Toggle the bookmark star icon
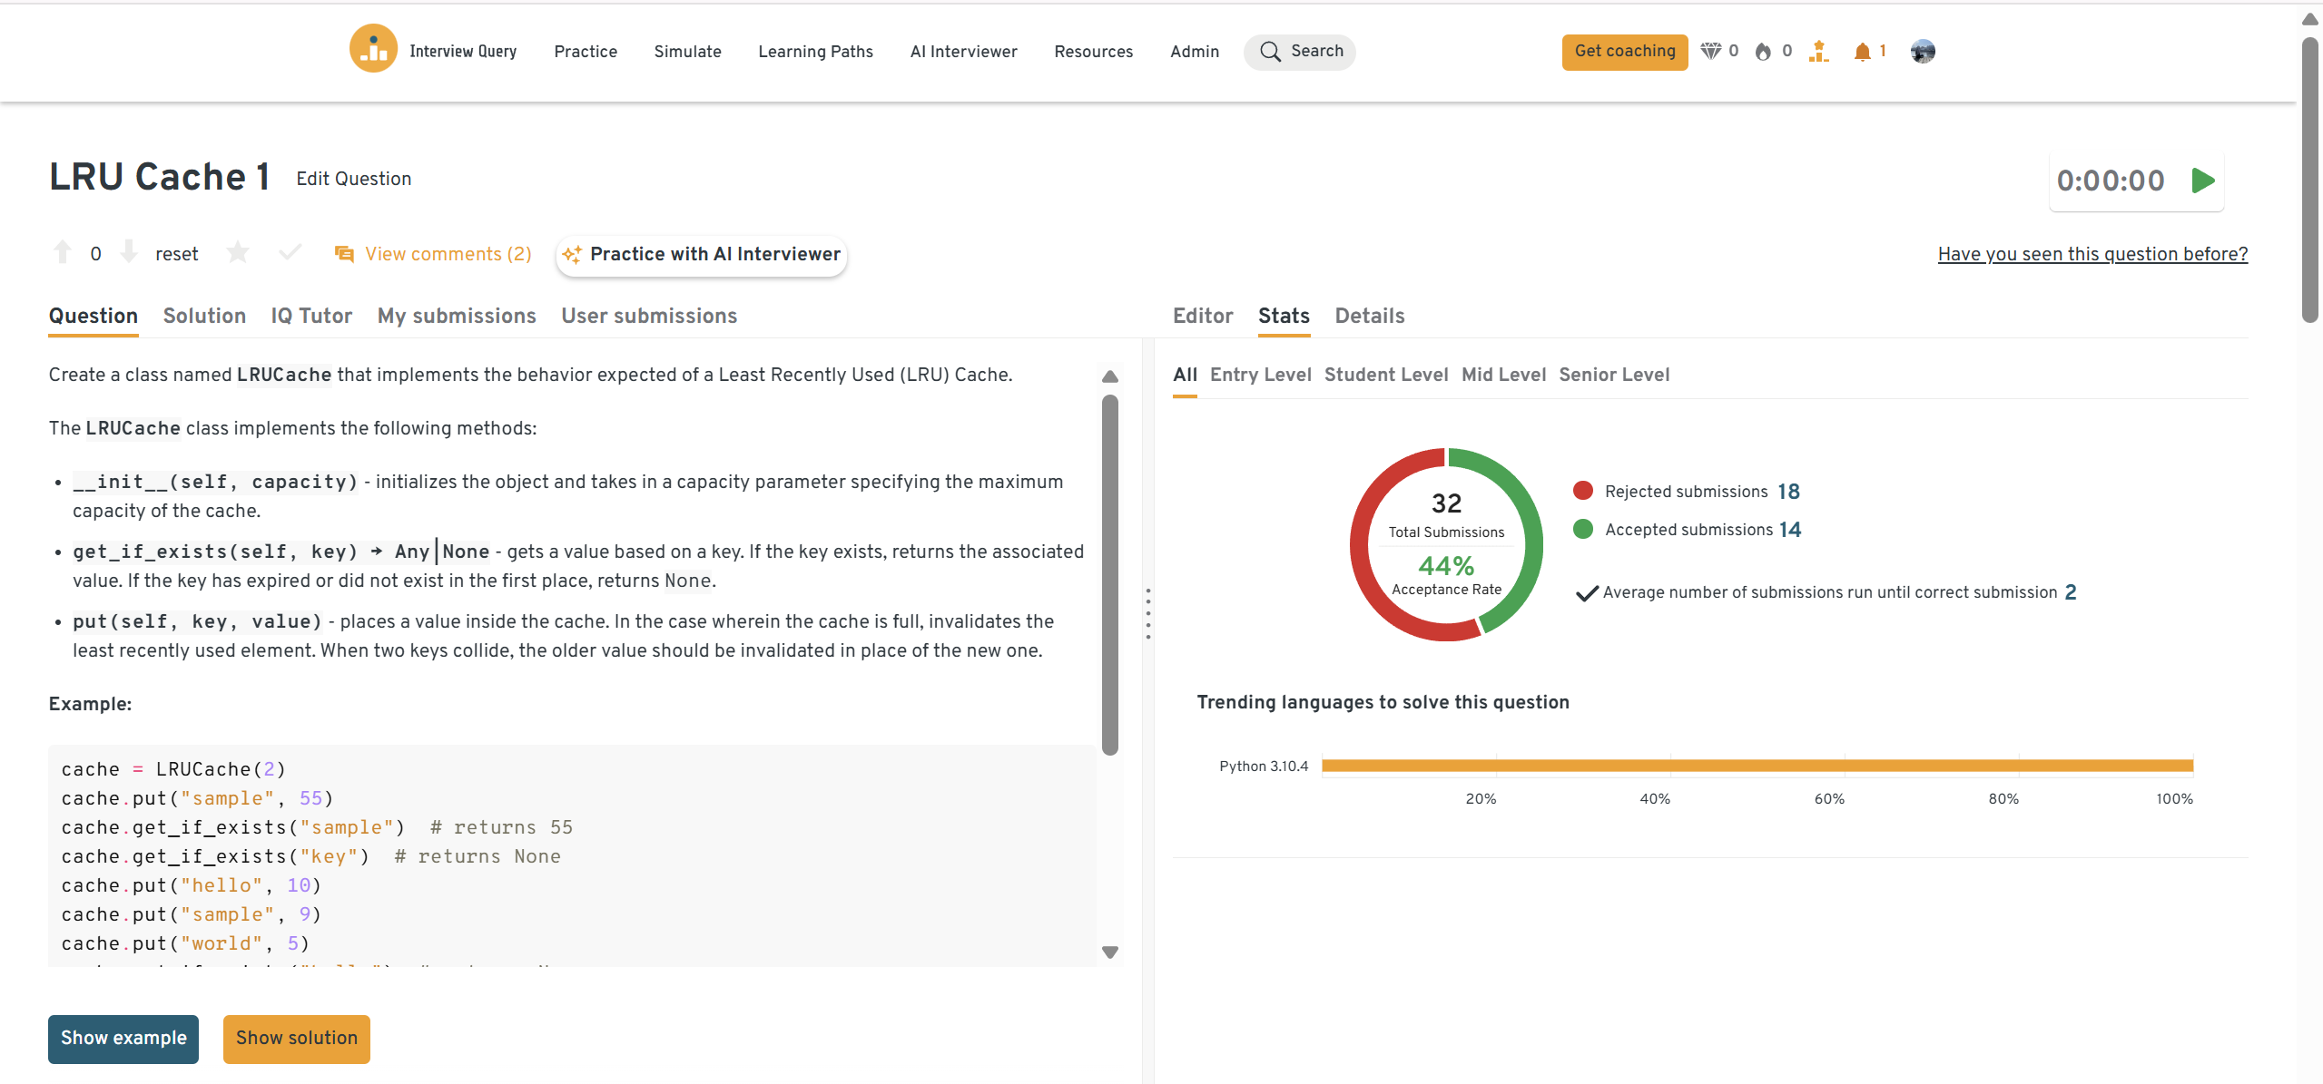This screenshot has width=2323, height=1084. pos(238,252)
